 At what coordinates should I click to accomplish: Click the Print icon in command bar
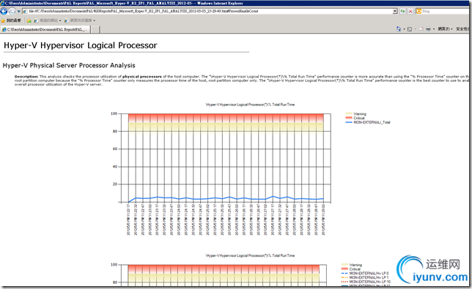428,29
